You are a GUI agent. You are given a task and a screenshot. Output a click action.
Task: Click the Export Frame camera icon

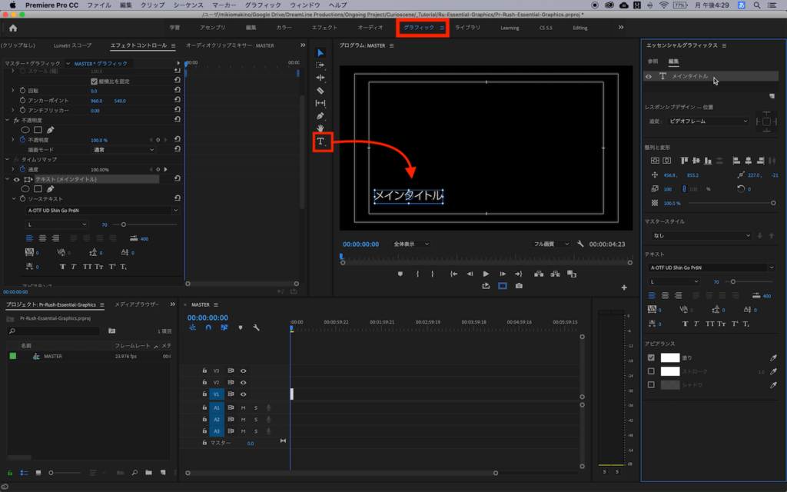tap(519, 286)
